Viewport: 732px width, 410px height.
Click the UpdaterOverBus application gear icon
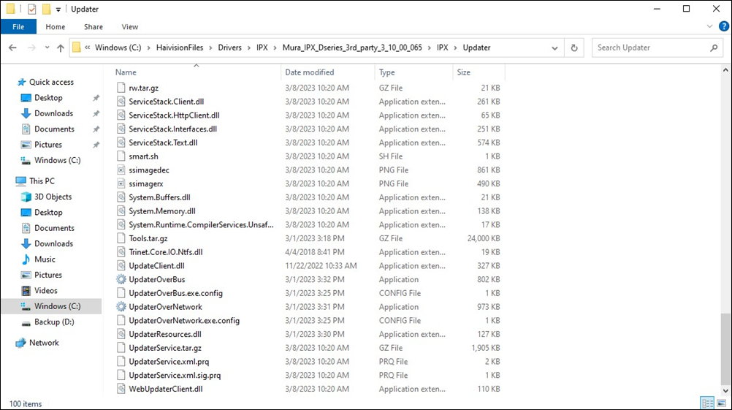121,279
